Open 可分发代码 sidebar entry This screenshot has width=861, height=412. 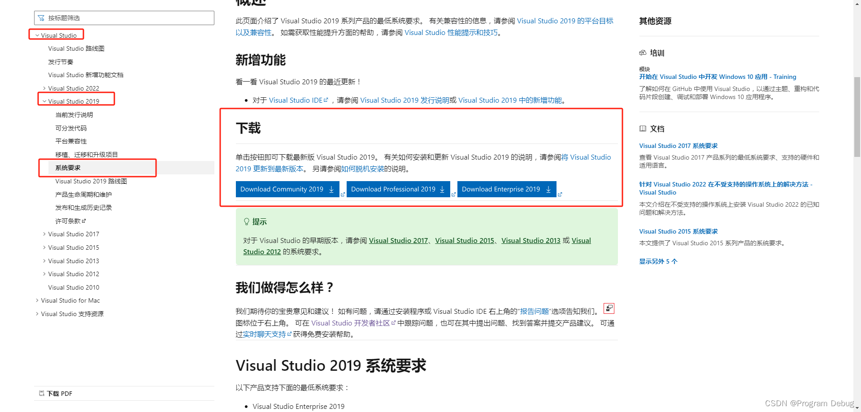[71, 128]
